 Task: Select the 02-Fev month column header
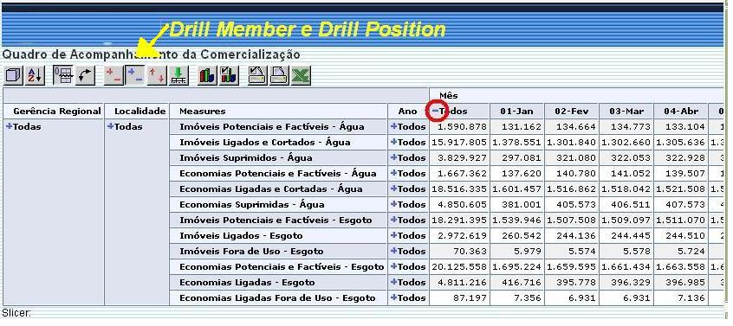coord(572,111)
